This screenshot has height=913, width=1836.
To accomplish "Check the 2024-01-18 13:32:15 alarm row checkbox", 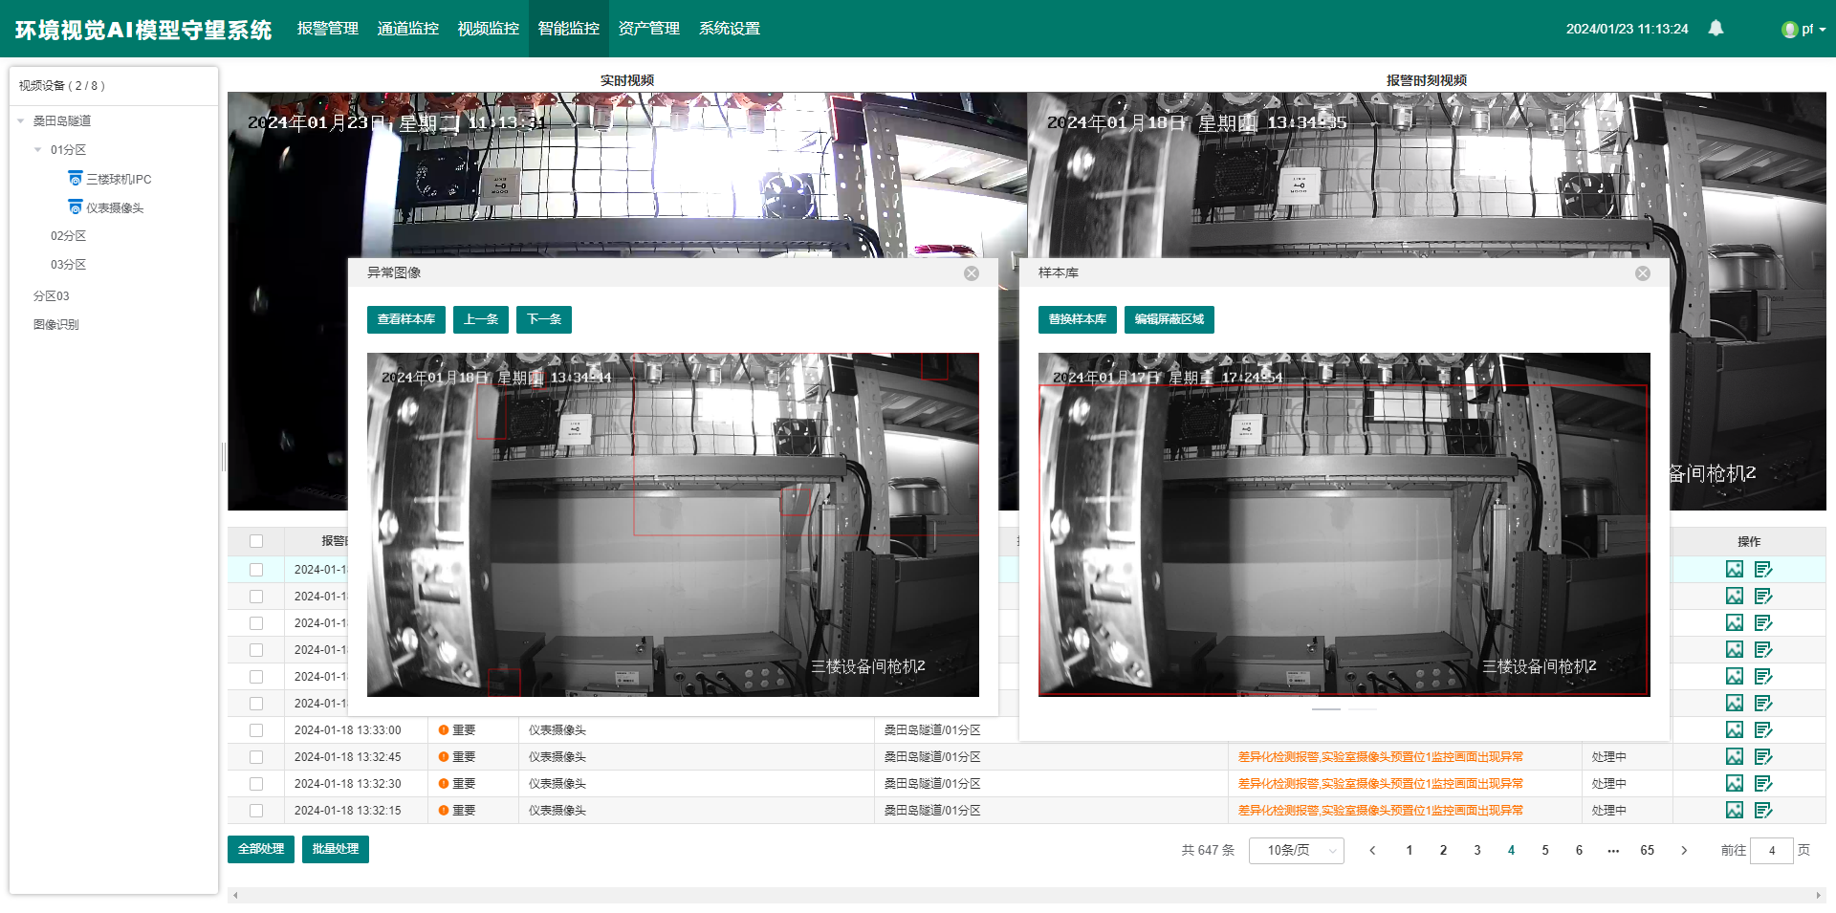I will coord(256,811).
